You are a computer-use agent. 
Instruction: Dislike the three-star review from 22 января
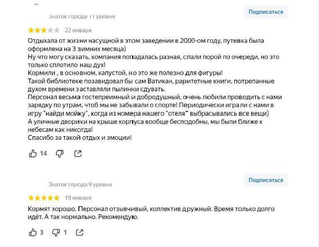pos(60,154)
